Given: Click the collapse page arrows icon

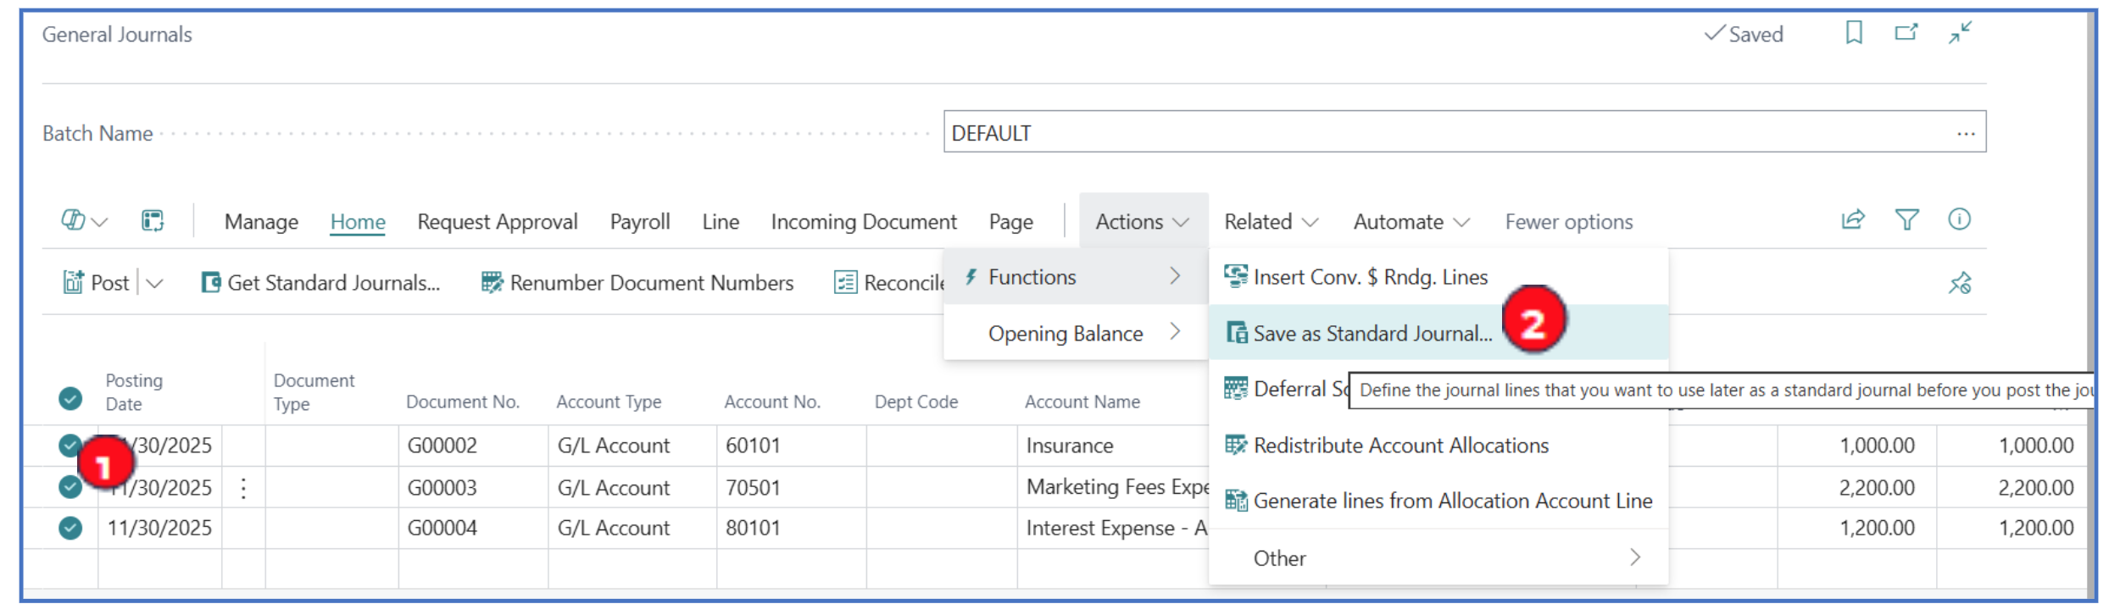Looking at the screenshot, I should point(1960,33).
